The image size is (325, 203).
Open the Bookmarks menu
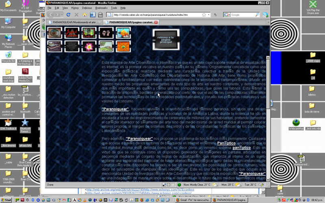tap(101, 8)
